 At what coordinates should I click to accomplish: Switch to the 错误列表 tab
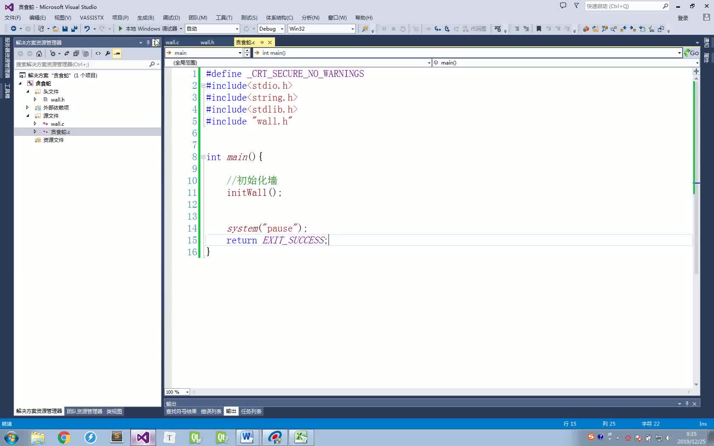(211, 411)
